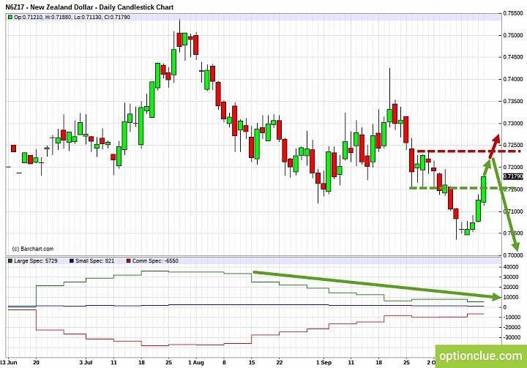
Task: Click the 'Large Spec: 5729' legend label
Action: (x=36, y=260)
